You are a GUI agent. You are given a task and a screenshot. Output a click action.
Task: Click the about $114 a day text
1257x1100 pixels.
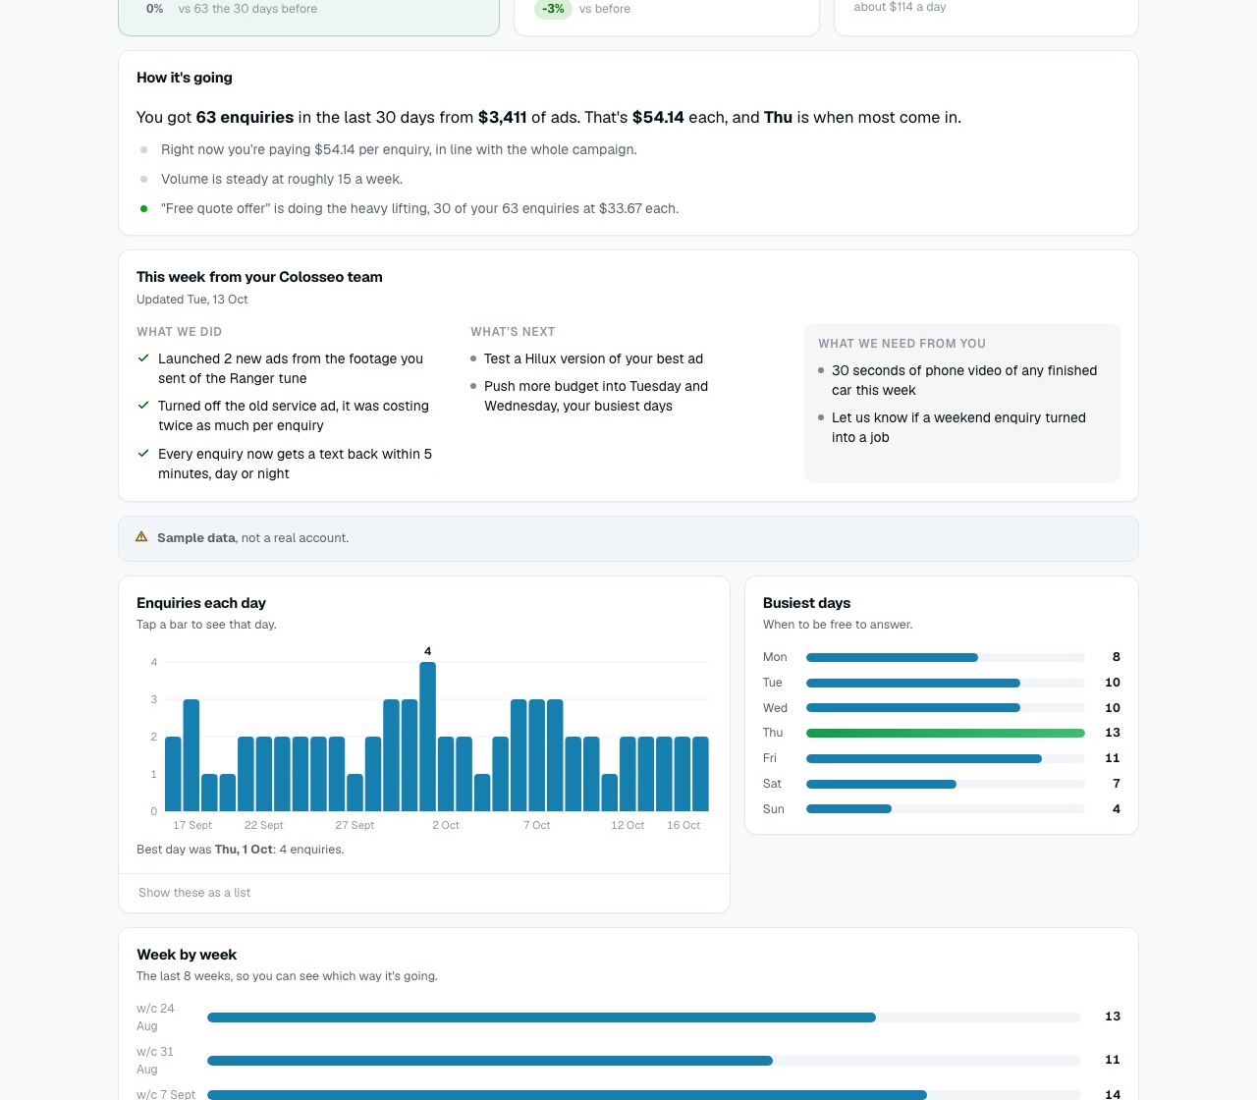(x=901, y=7)
